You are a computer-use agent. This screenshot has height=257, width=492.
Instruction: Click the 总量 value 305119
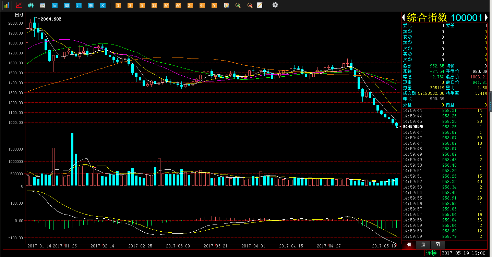(437, 88)
